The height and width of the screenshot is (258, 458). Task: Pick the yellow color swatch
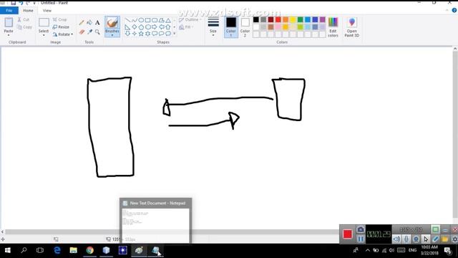[293, 19]
